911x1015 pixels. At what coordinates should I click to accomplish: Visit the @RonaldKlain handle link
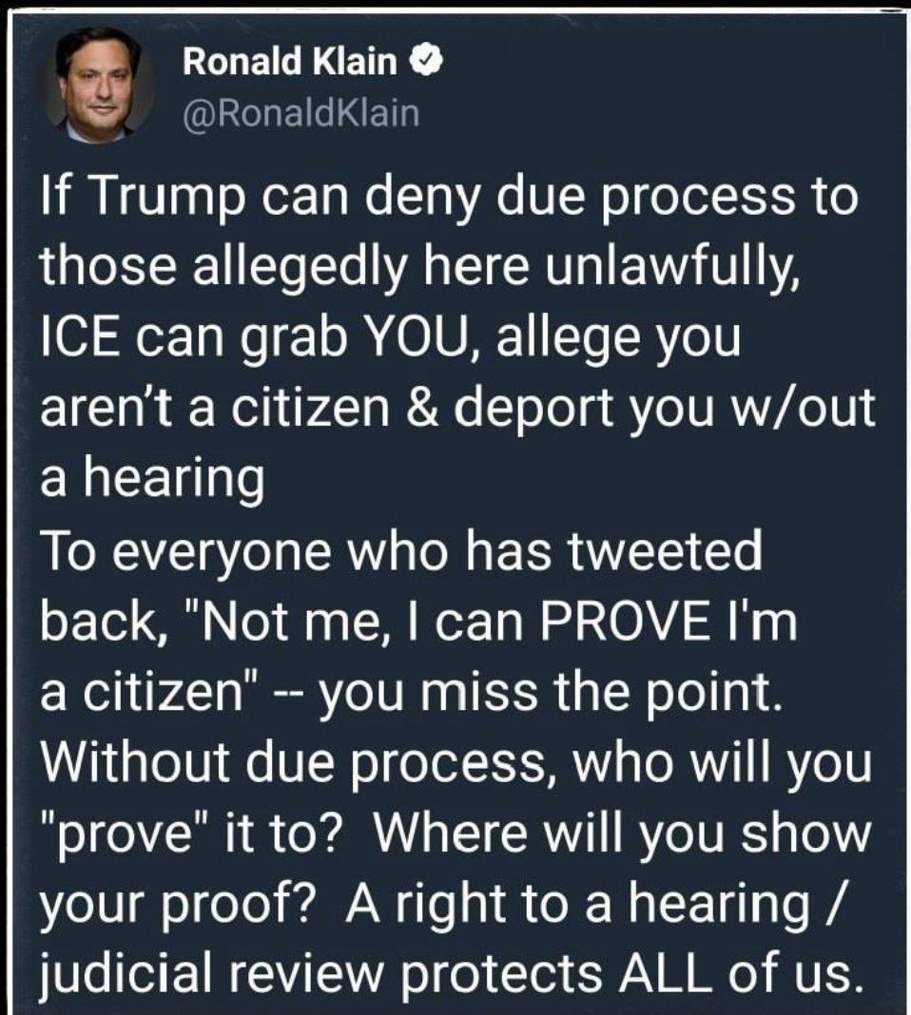tap(301, 113)
